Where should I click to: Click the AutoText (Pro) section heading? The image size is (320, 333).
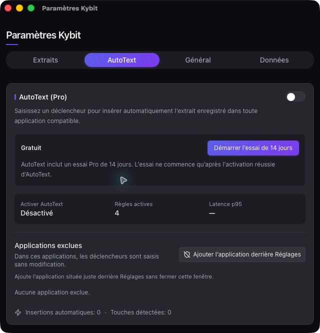pos(43,97)
